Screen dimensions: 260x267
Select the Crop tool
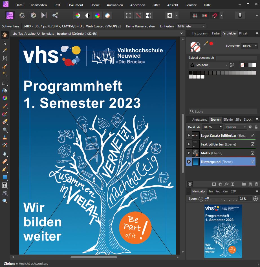(5, 58)
